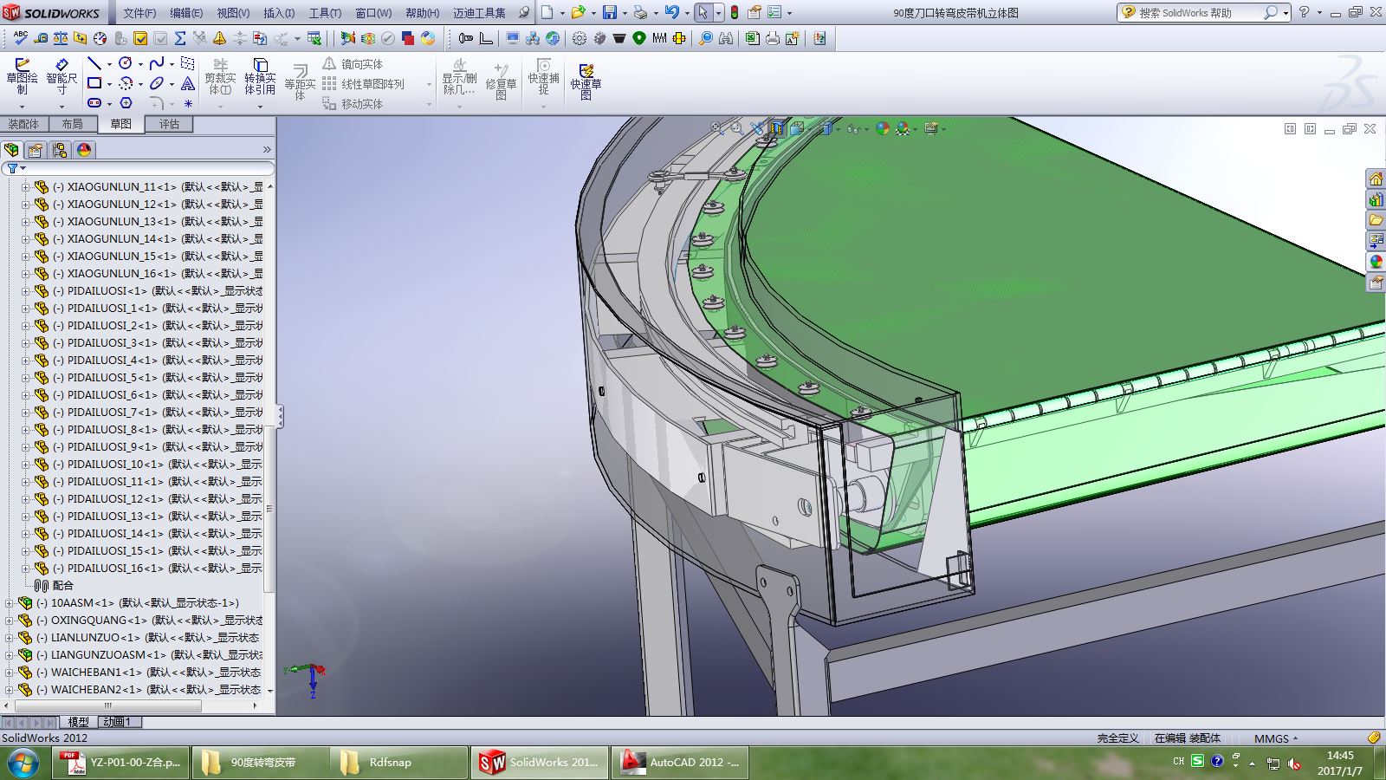Click the Rebuild traffic-light icon
The image size is (1386, 780).
[735, 12]
